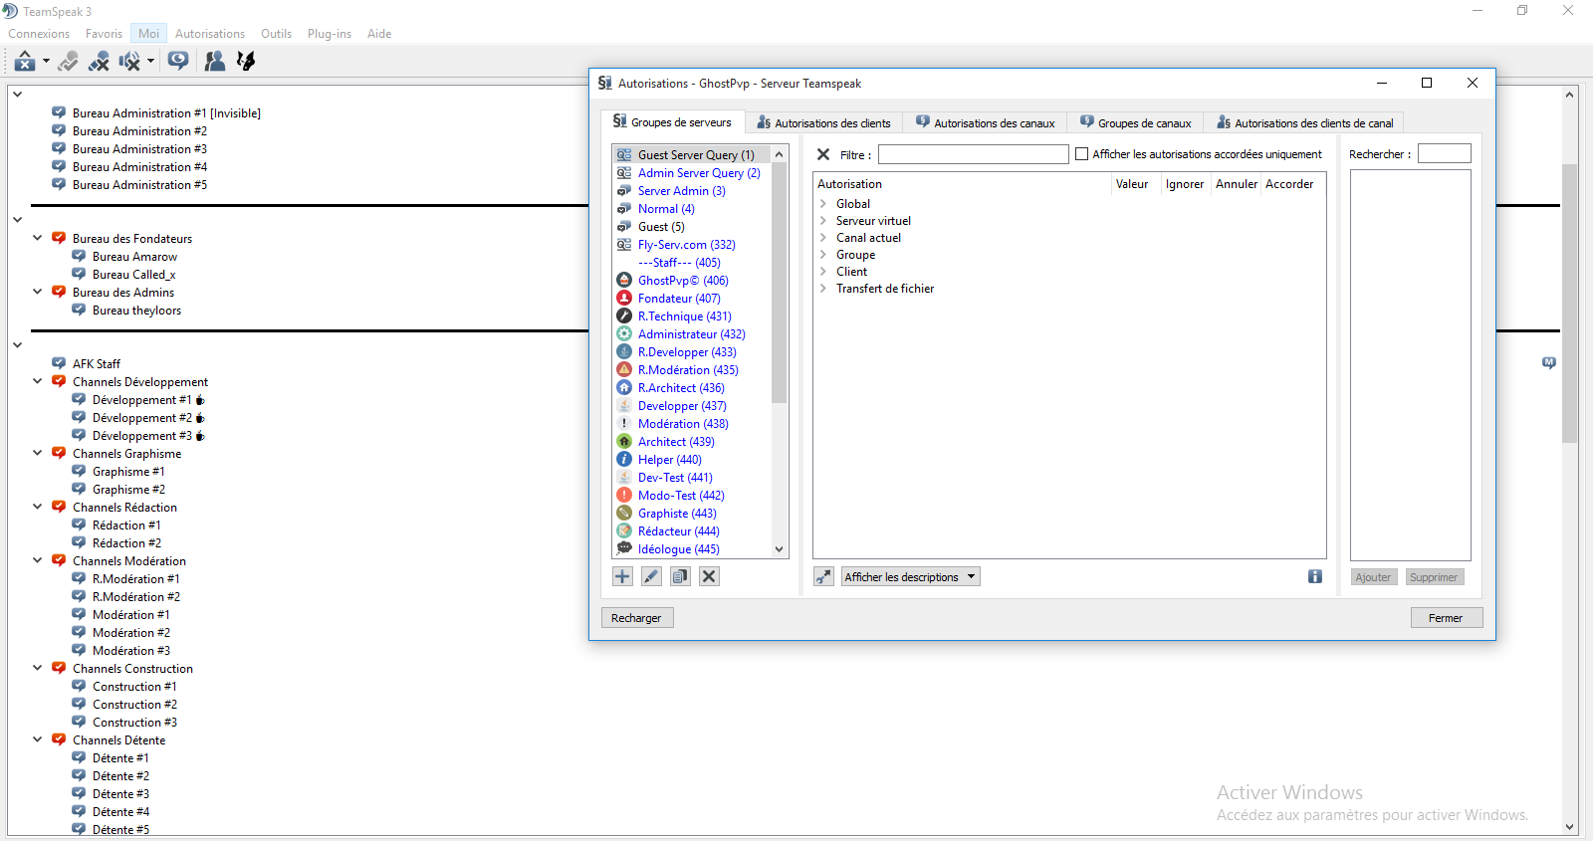The image size is (1593, 841).
Task: Select the Modo-Test (442) group
Action: coord(681,496)
